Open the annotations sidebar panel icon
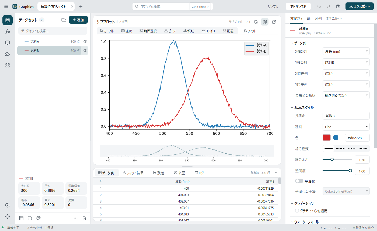This screenshot has height=231, width=377. (8, 43)
